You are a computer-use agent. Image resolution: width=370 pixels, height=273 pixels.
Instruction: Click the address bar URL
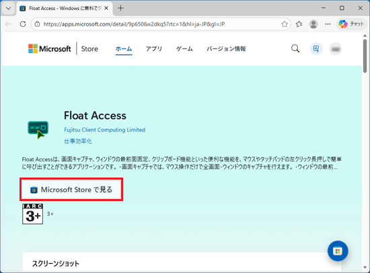pos(134,24)
